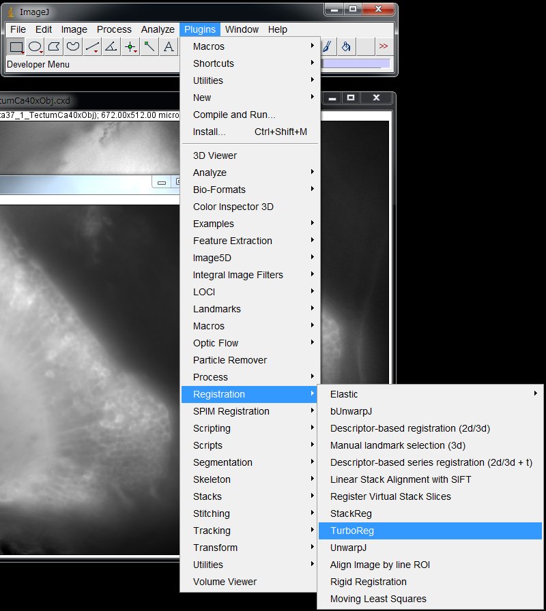Choose Descriptor-based series registration (2d/3d + t)
Screen dimensions: 546x611
[431, 462]
